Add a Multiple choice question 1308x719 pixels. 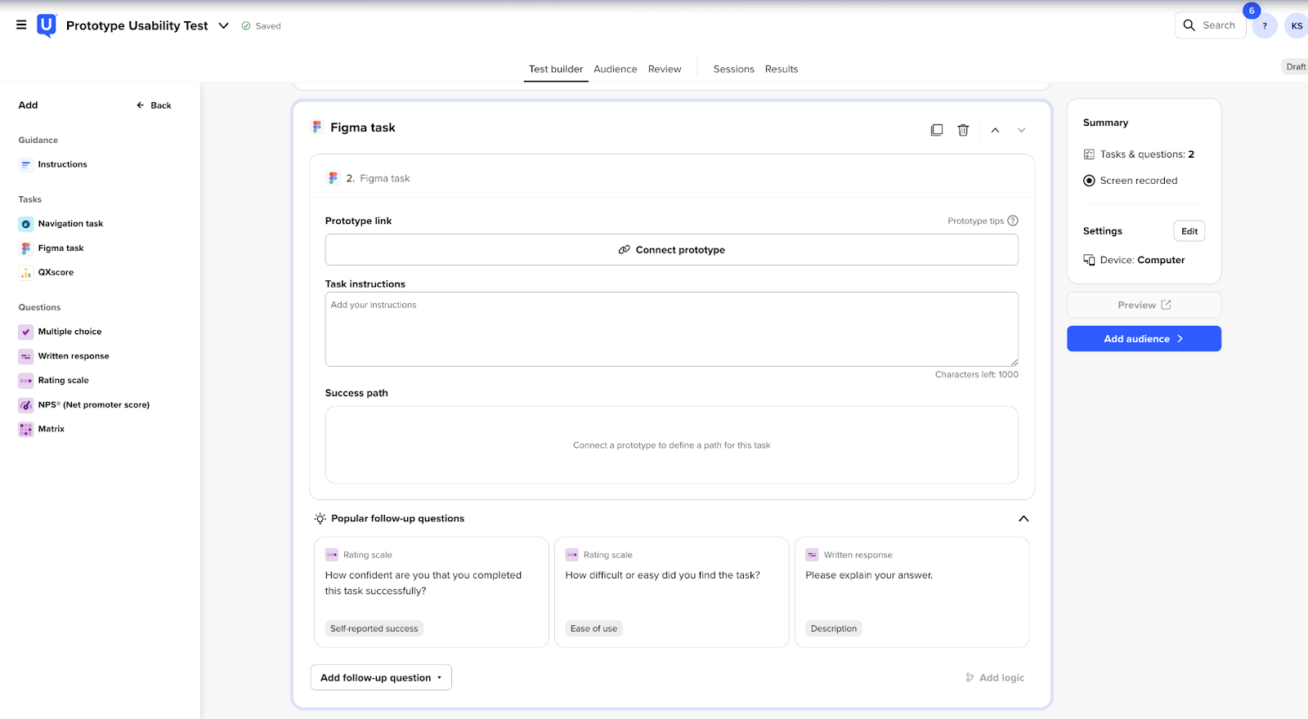click(x=60, y=332)
